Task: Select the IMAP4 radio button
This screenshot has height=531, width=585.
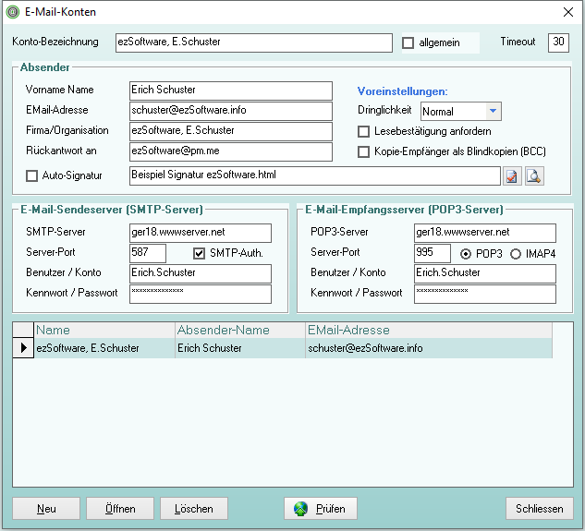Action: pos(516,254)
